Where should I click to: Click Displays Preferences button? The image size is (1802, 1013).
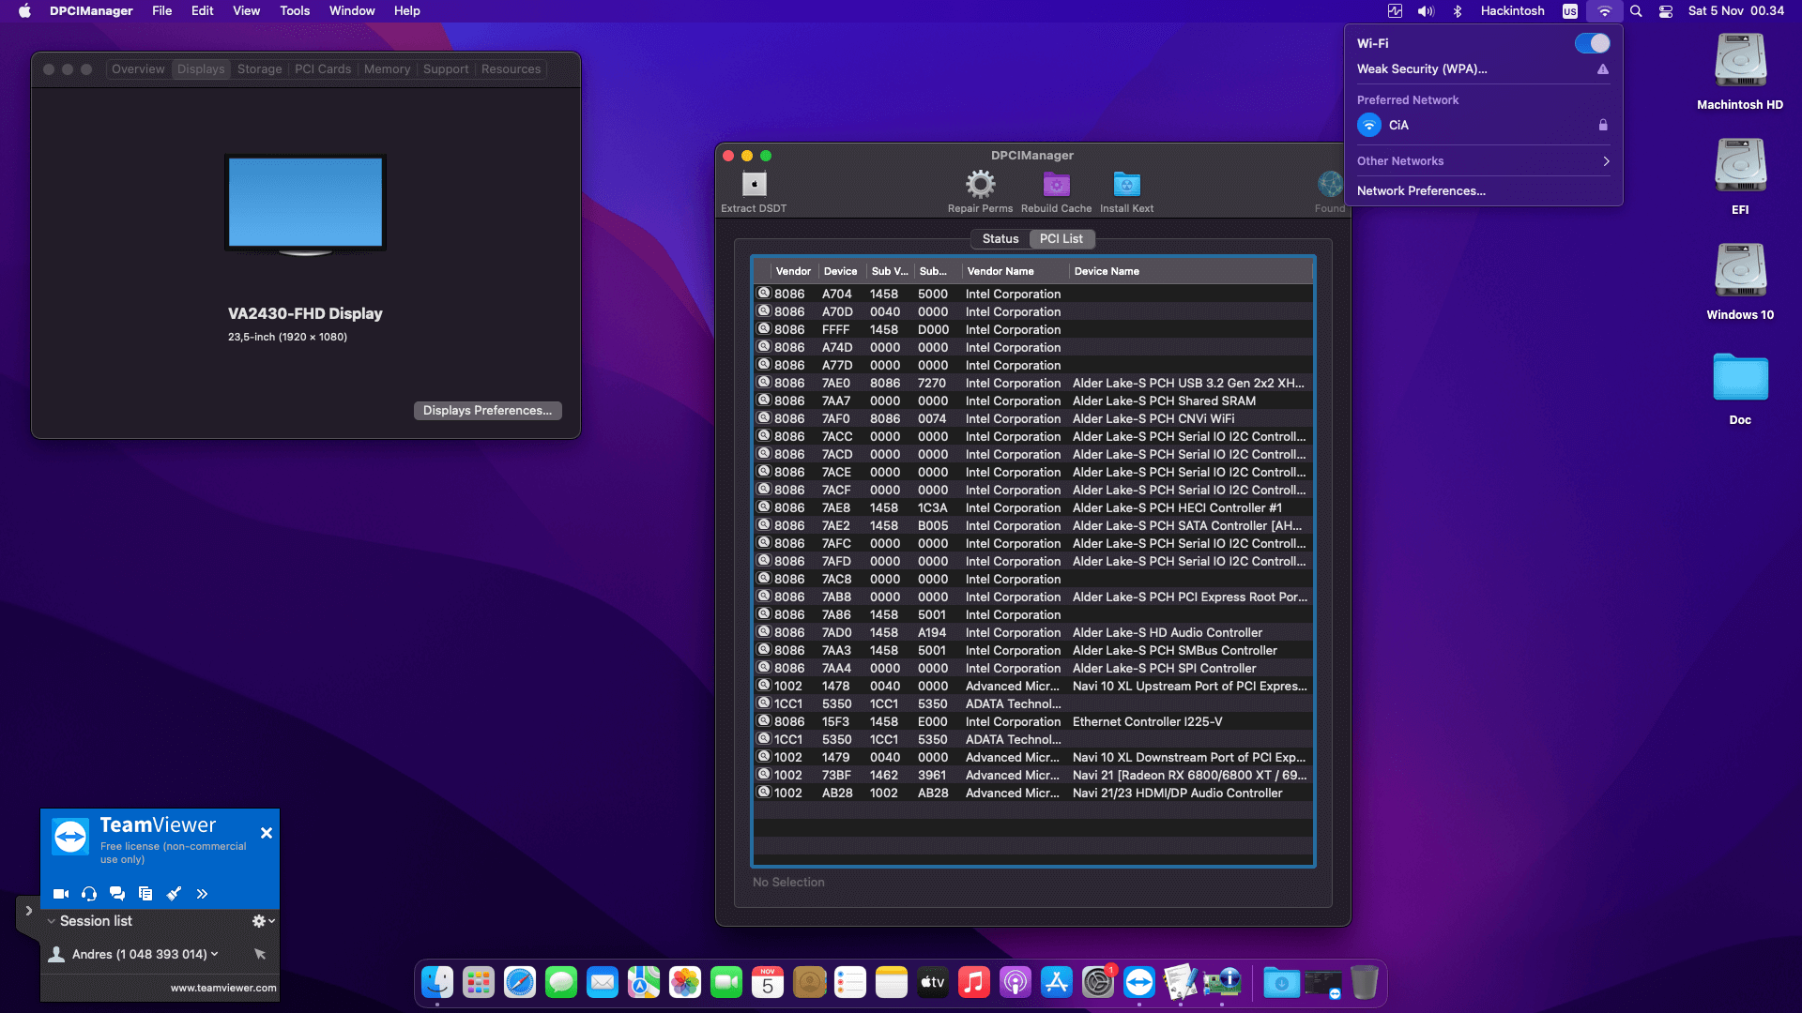pos(487,411)
